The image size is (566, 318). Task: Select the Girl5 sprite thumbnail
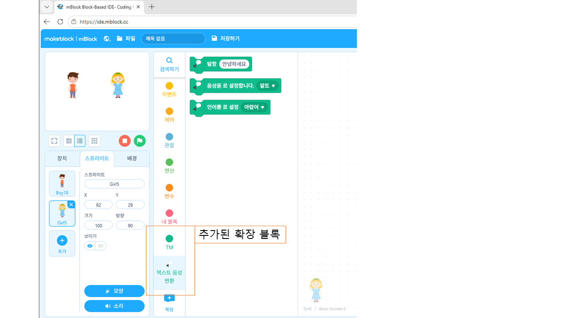pos(62,214)
